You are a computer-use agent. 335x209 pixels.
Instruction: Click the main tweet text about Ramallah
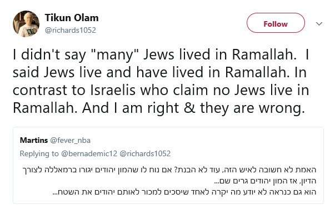pyautogui.click(x=161, y=81)
